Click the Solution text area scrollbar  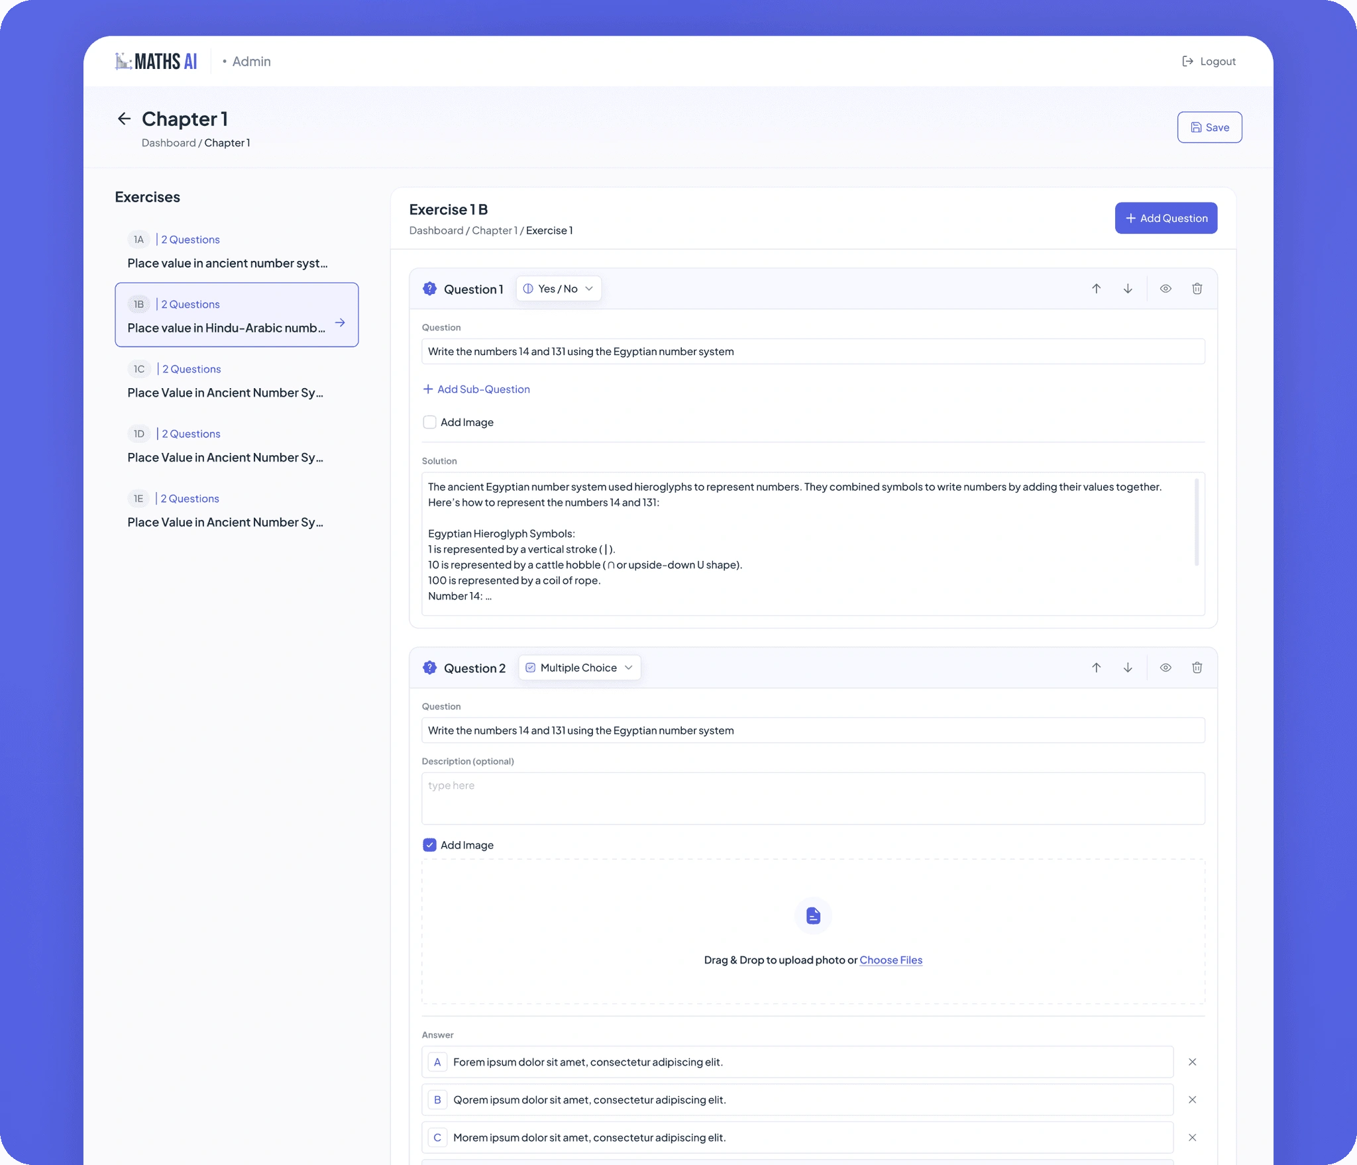[x=1197, y=523]
